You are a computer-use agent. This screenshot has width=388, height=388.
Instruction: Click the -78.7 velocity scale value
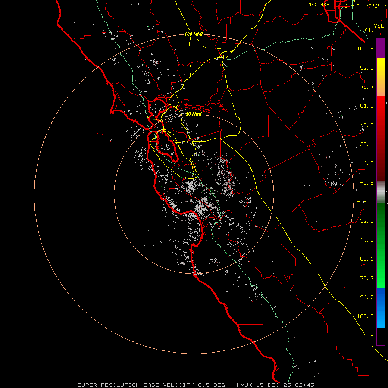point(365,278)
